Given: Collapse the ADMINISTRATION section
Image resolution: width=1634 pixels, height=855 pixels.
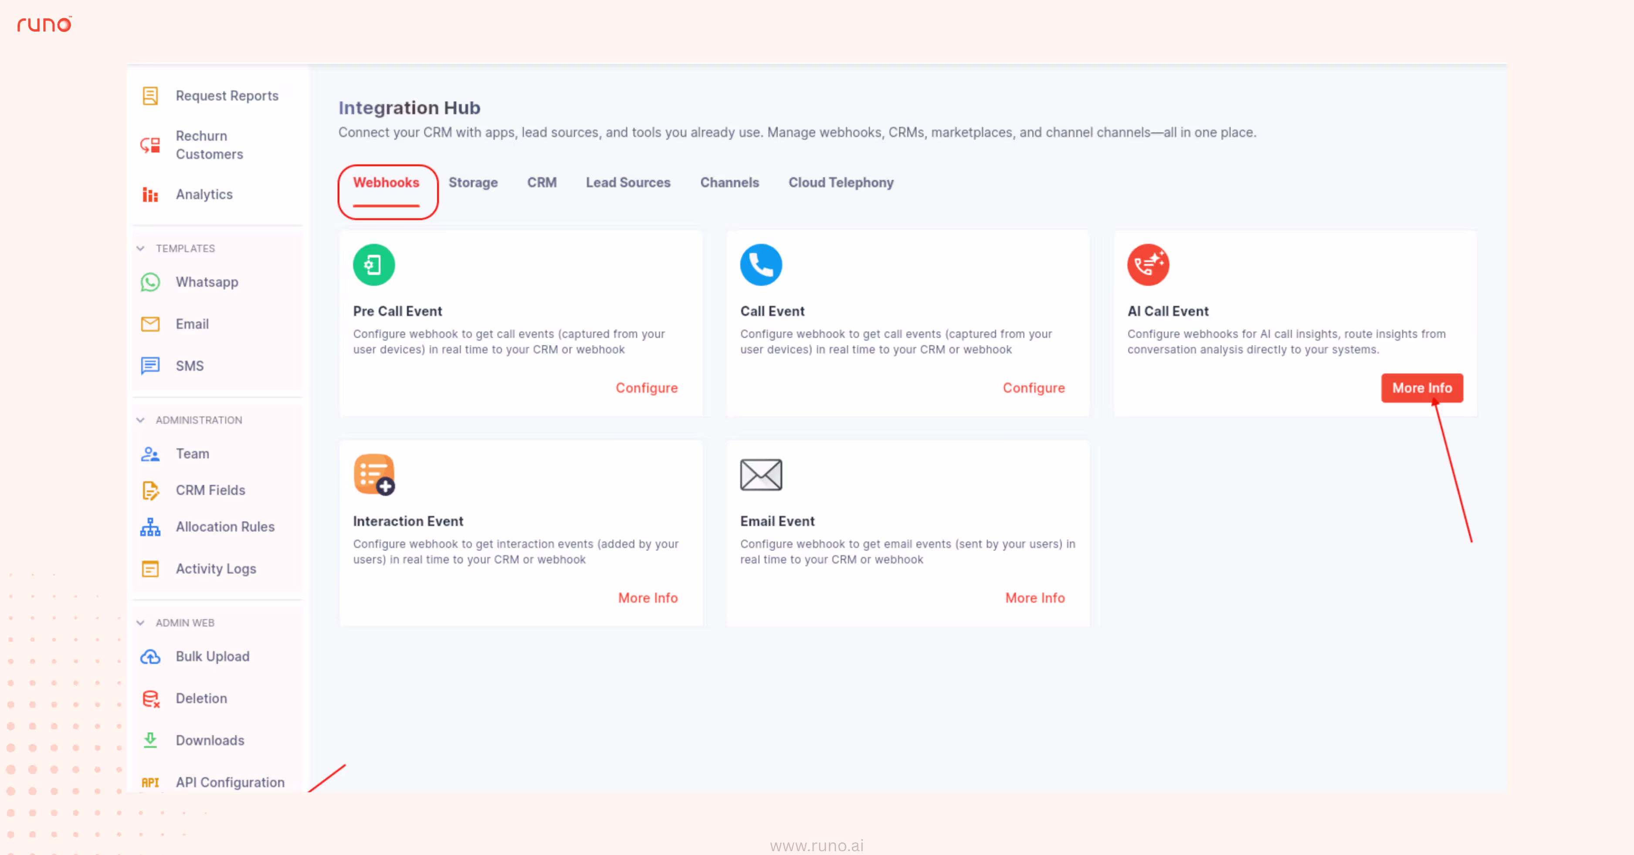Looking at the screenshot, I should pos(141,420).
